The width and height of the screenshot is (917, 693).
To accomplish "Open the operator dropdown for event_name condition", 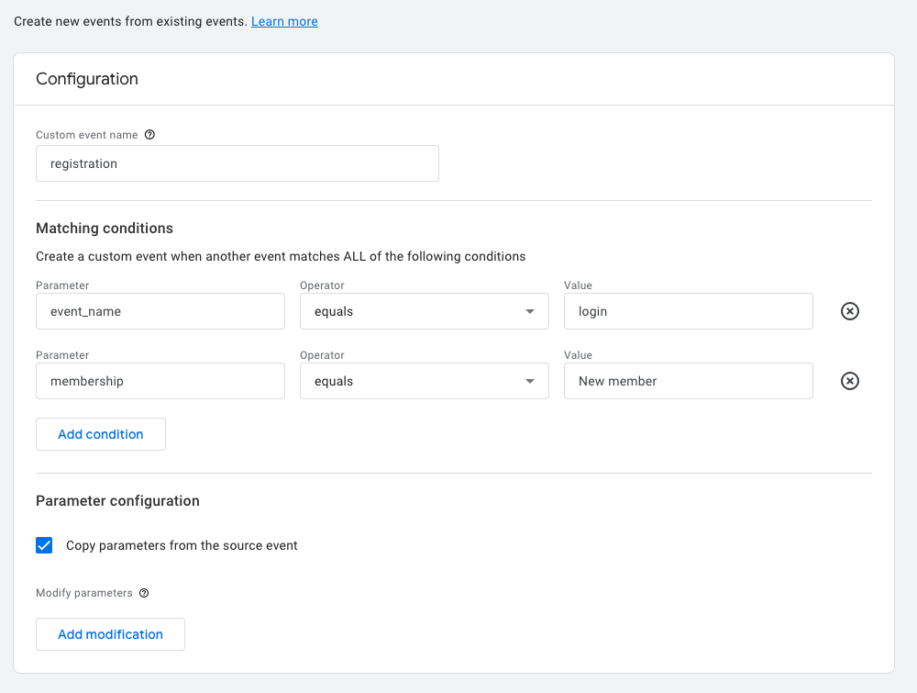I will pos(424,311).
